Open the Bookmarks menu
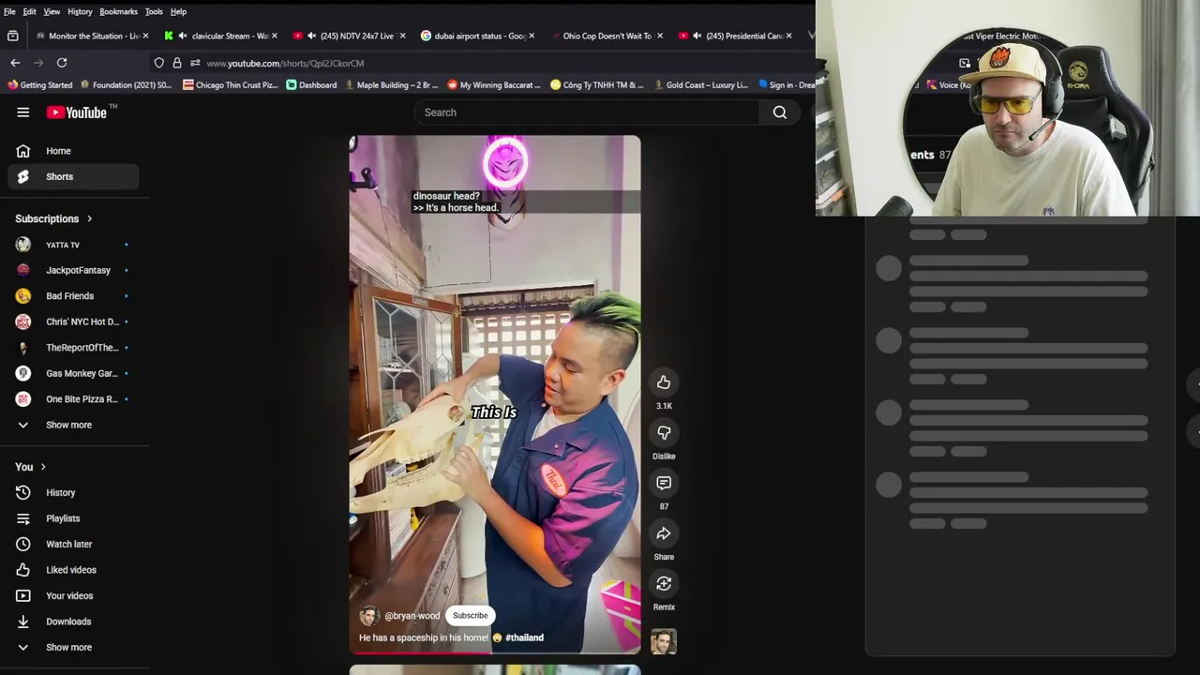 (x=118, y=11)
